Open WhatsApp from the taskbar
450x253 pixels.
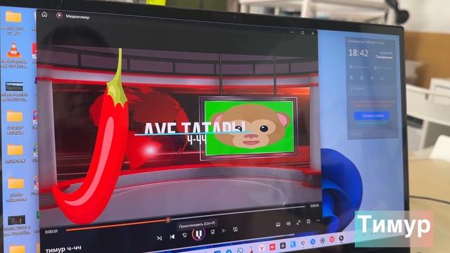tap(240, 251)
